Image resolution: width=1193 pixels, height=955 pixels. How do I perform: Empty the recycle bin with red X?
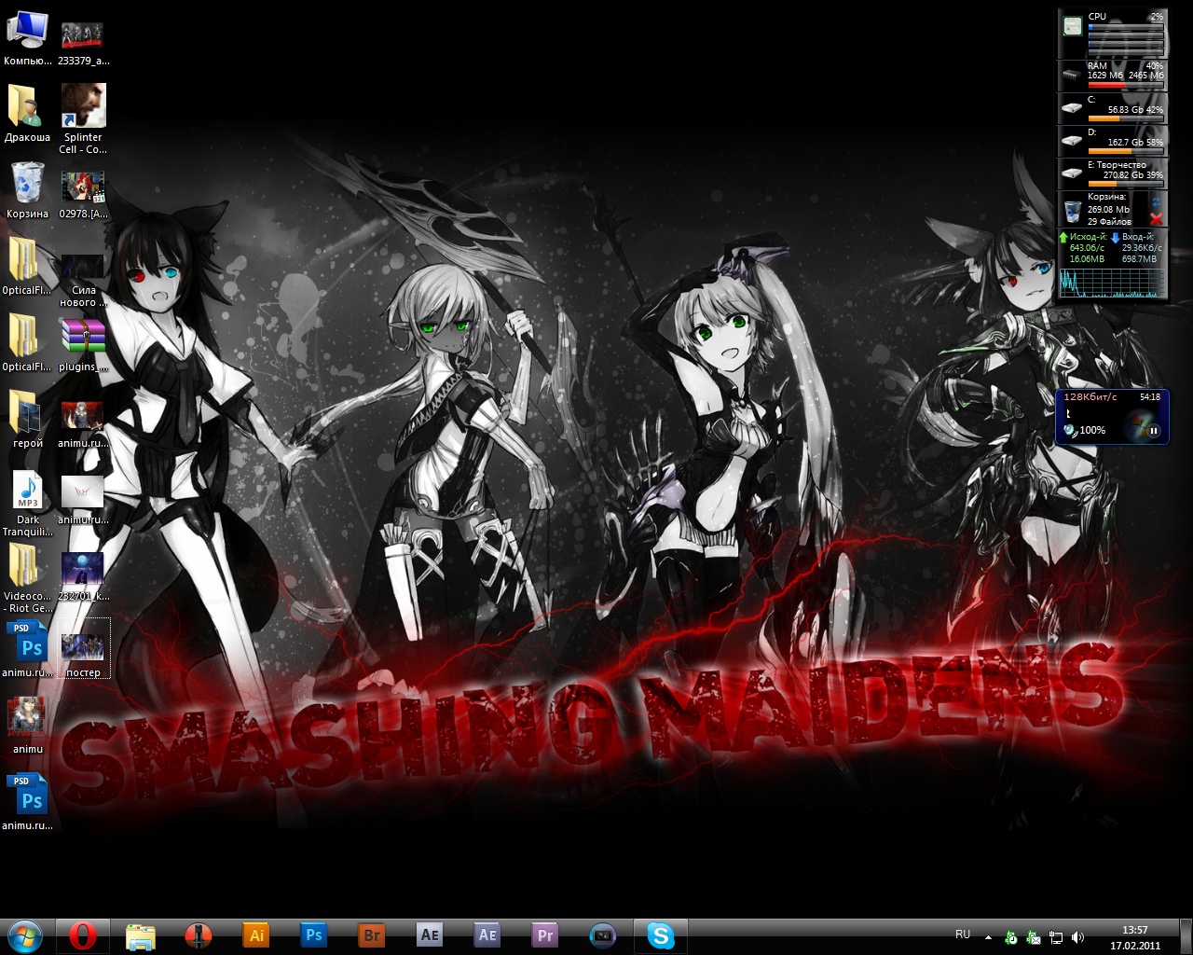pos(1157,218)
